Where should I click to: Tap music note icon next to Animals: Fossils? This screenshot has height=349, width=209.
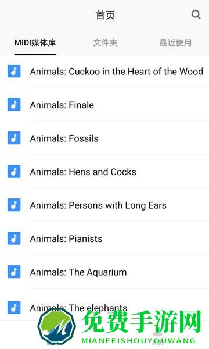tap(14, 138)
